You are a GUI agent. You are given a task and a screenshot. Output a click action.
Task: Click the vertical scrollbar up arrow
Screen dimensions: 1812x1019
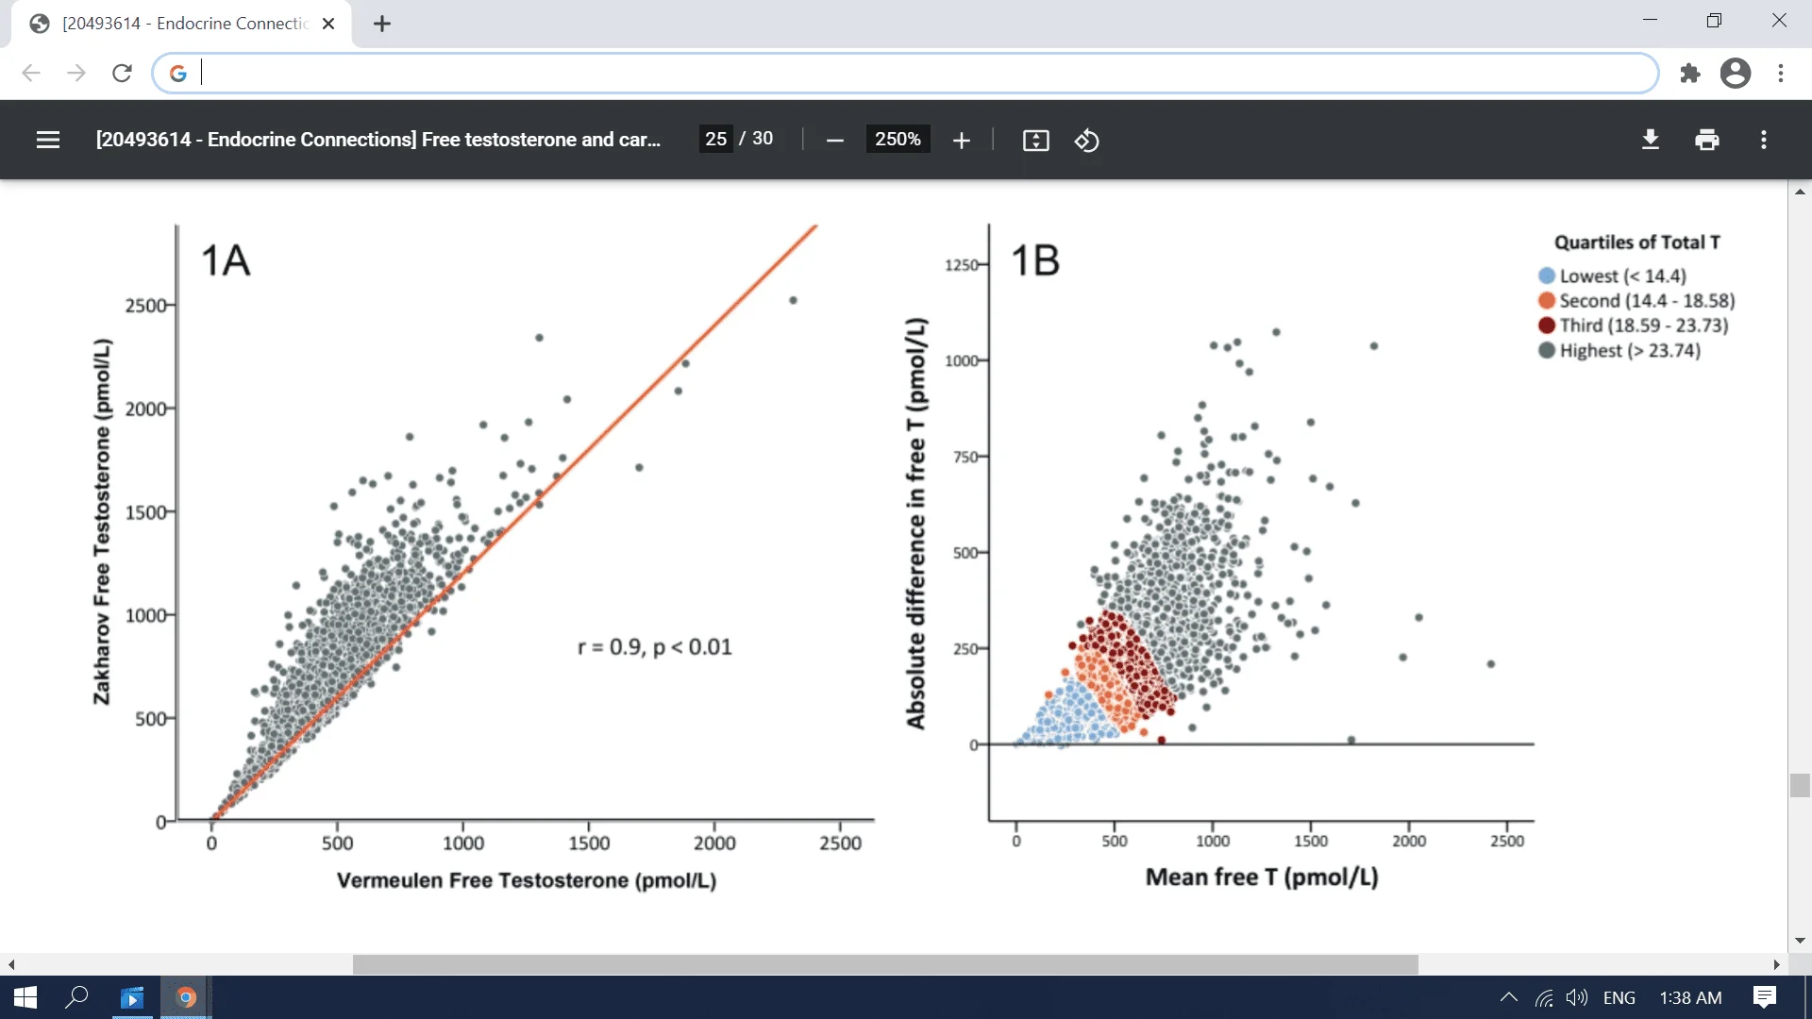pos(1800,192)
